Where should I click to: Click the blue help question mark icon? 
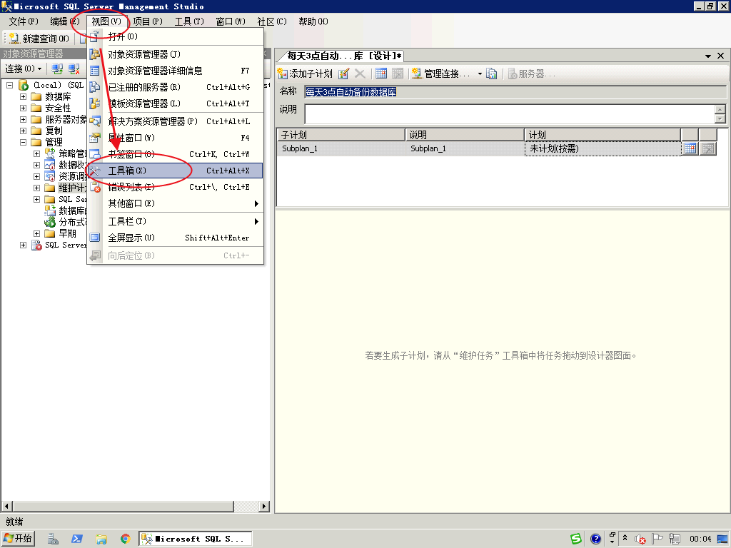pyautogui.click(x=595, y=539)
